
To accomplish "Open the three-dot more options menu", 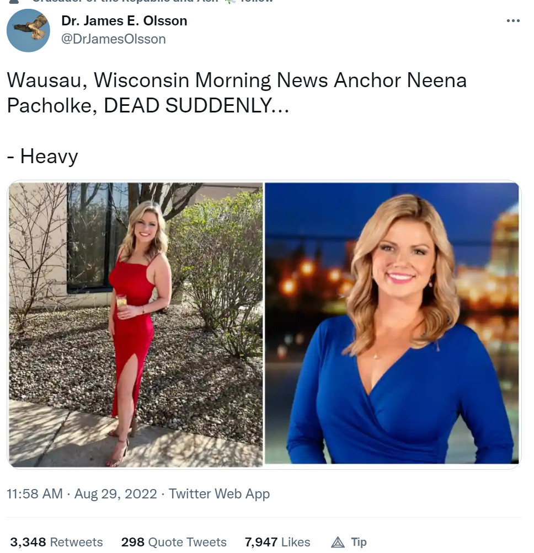I will click(x=513, y=21).
